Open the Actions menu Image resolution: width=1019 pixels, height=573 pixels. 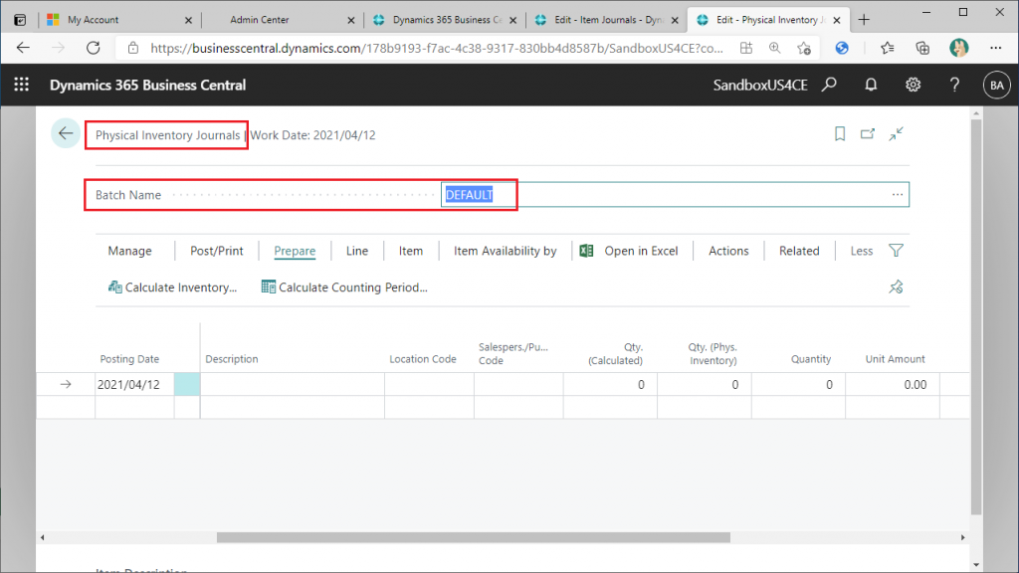point(728,251)
